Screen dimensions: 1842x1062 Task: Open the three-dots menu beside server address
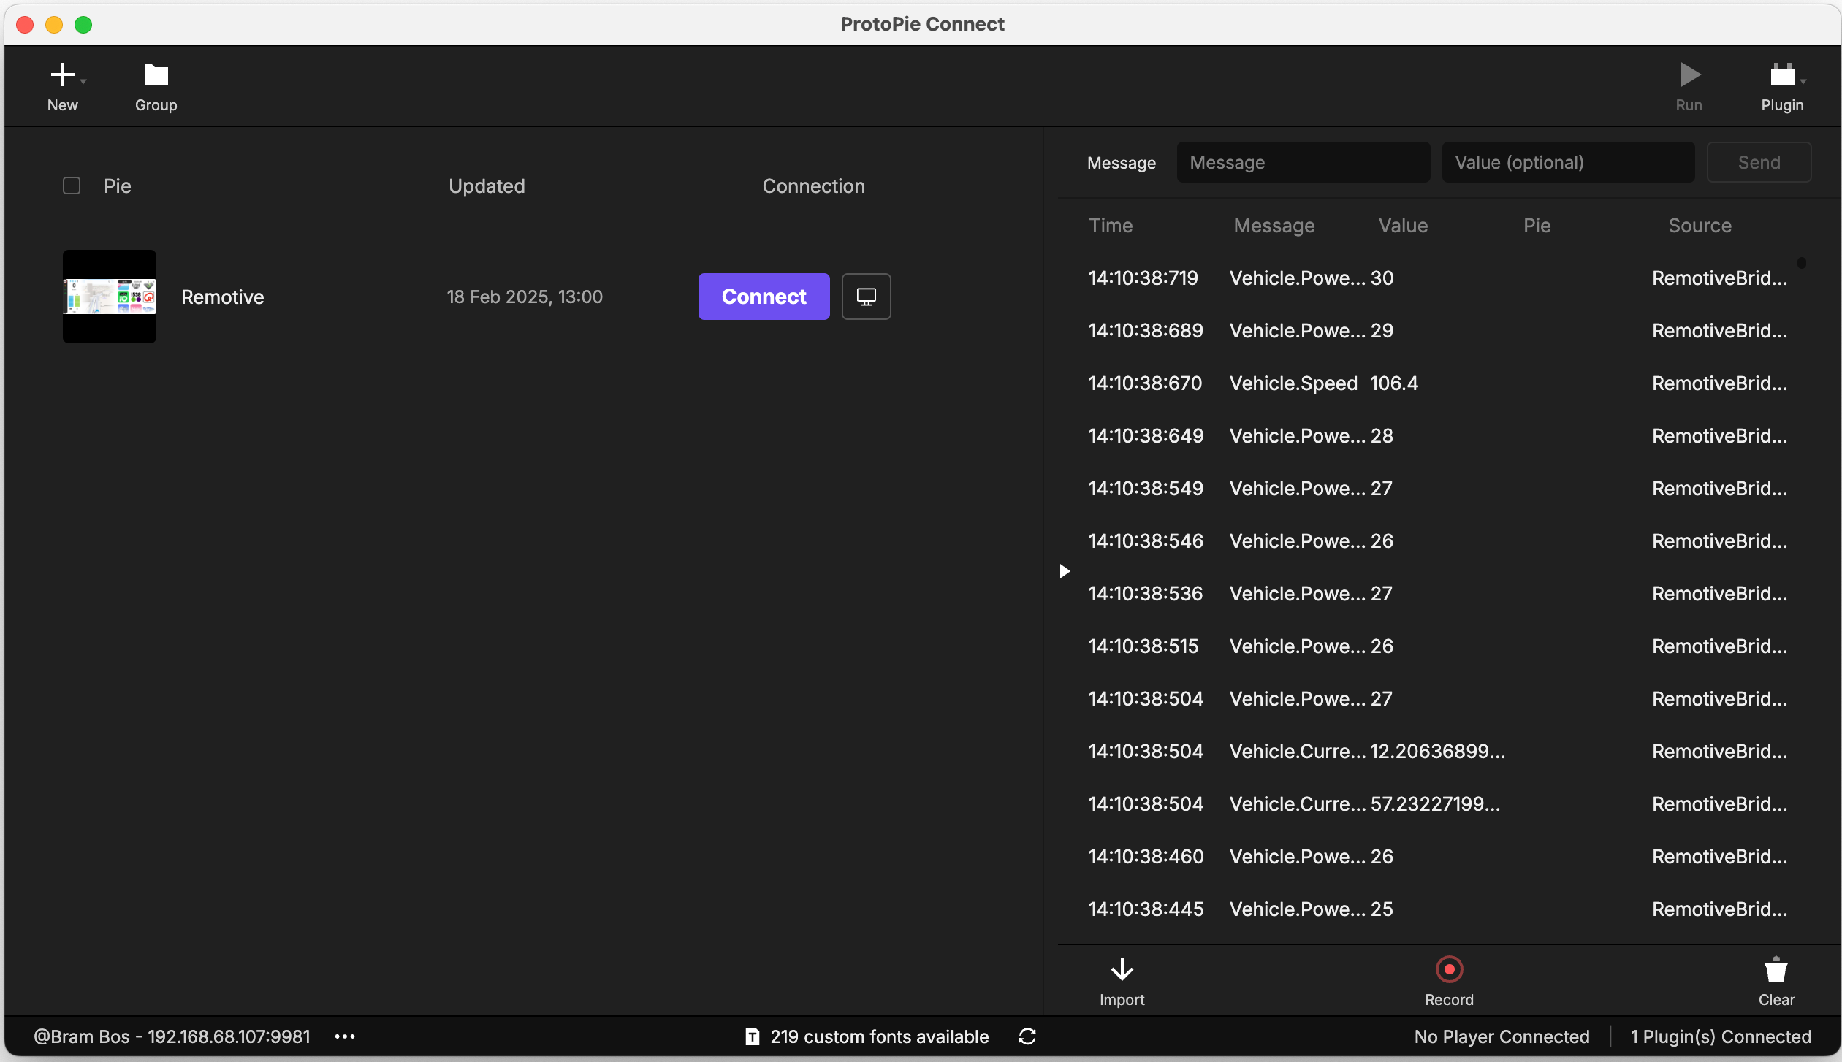(345, 1036)
